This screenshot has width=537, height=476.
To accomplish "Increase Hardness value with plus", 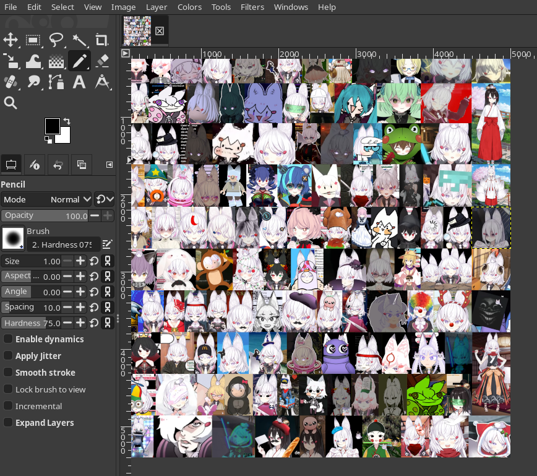I will [x=80, y=323].
